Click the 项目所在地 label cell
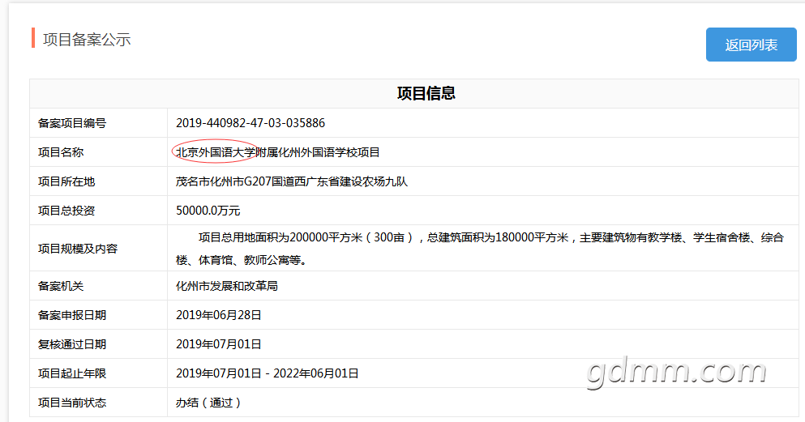 99,181
